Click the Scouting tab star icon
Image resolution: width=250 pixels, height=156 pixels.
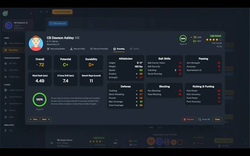pos(114,49)
